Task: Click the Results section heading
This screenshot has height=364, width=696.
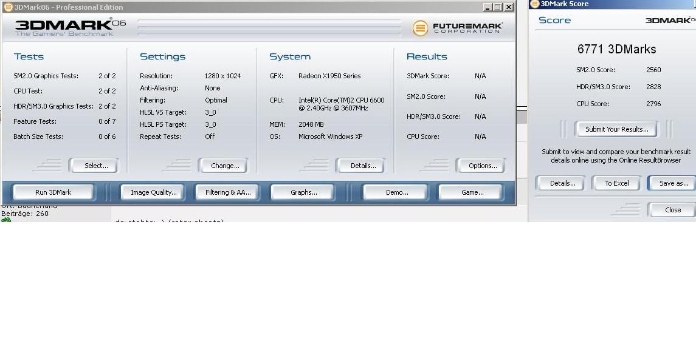Action: click(427, 56)
